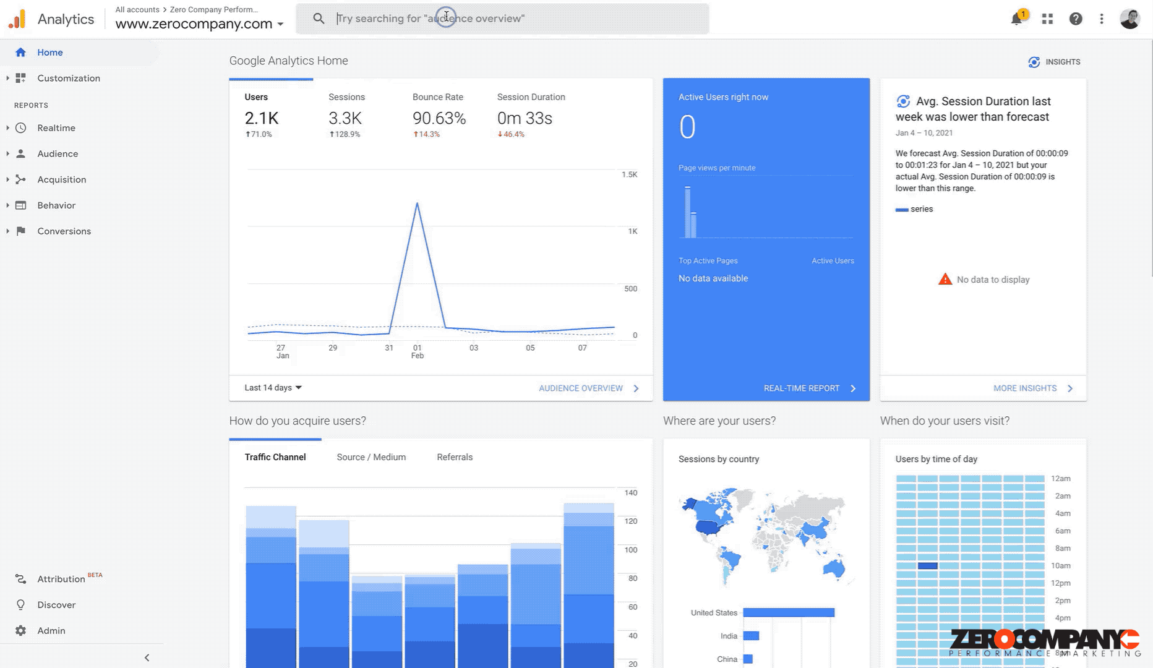The height and width of the screenshot is (668, 1153).
Task: Click the Audience Overview arrow chevron
Action: click(636, 388)
